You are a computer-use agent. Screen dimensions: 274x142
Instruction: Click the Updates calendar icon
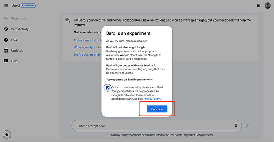pos(6,51)
